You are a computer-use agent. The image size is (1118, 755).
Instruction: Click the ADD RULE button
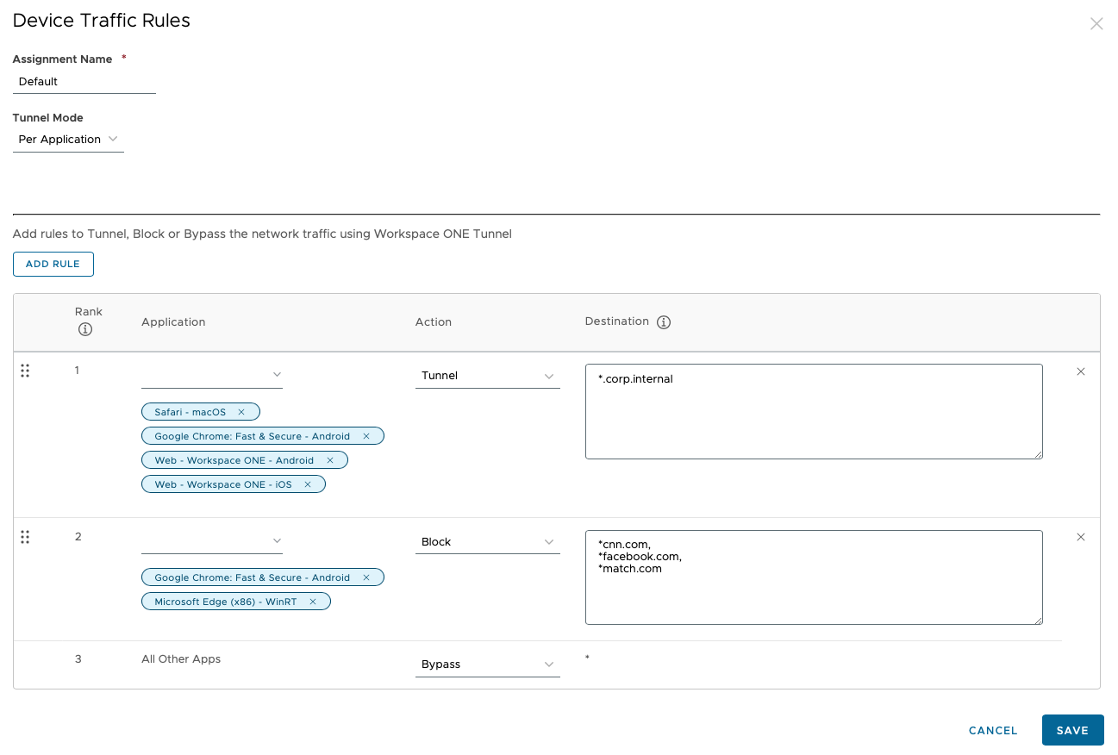[x=53, y=264]
